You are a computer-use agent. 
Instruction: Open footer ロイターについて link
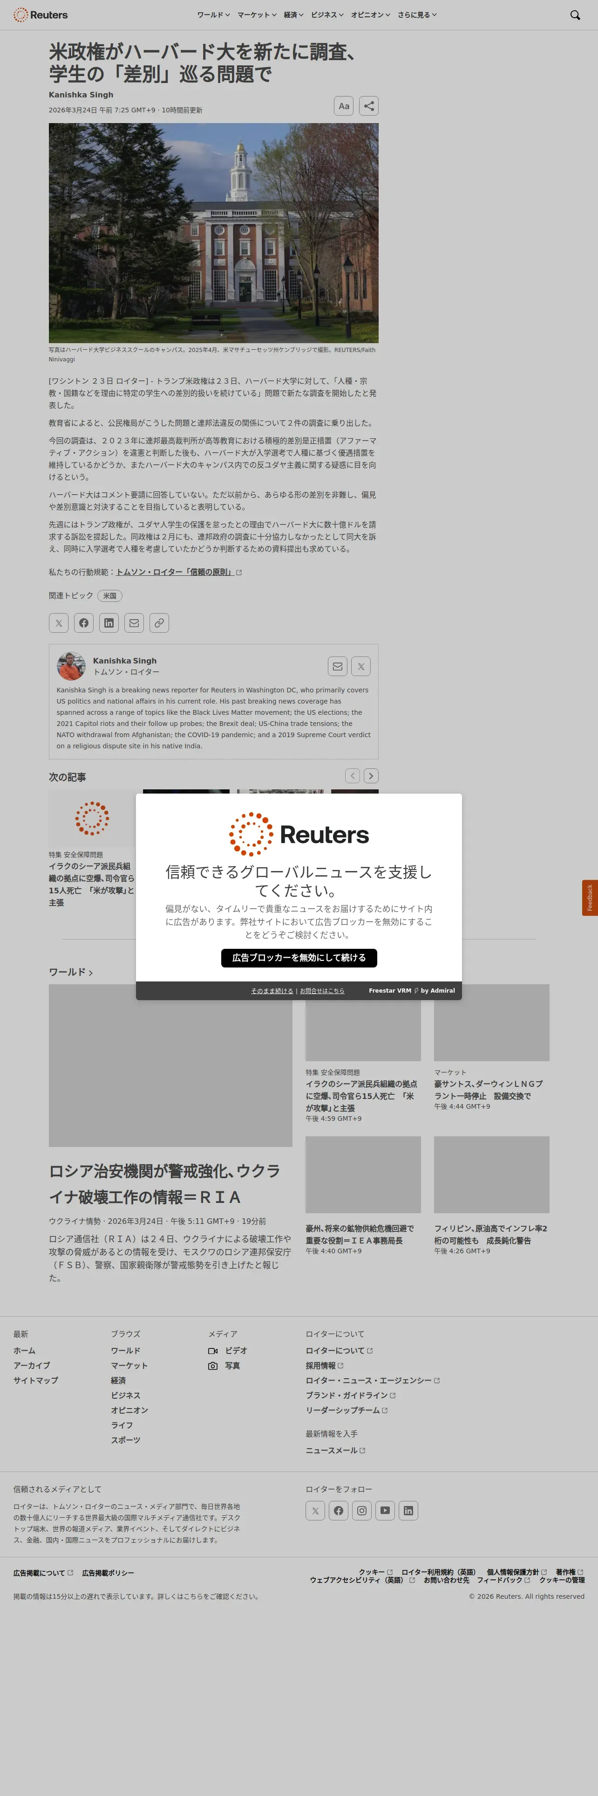[x=339, y=1350]
